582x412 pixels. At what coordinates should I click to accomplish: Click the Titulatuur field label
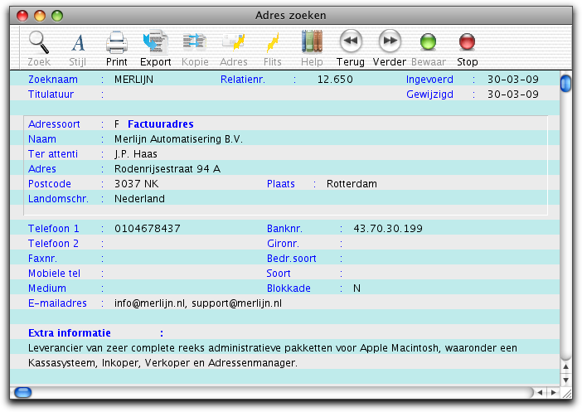(51, 95)
